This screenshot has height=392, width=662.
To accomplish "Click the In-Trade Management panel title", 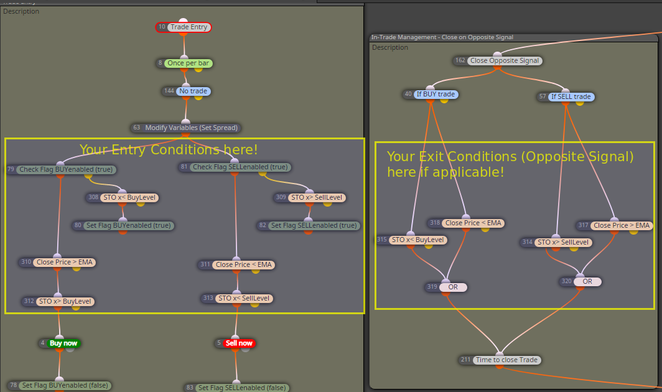I will pyautogui.click(x=442, y=37).
